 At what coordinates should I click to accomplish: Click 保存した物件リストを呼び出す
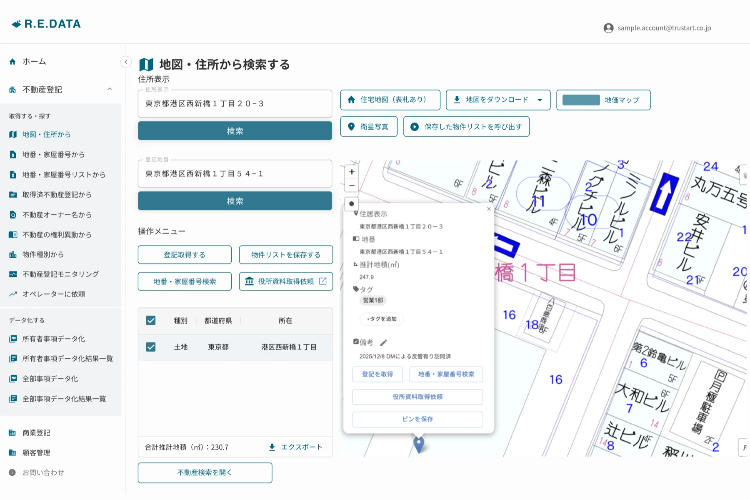[466, 127]
